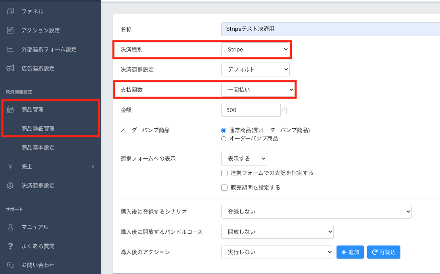Click the funnel icon in sidebar
Viewport: 440px width, 274px height.
click(x=11, y=11)
